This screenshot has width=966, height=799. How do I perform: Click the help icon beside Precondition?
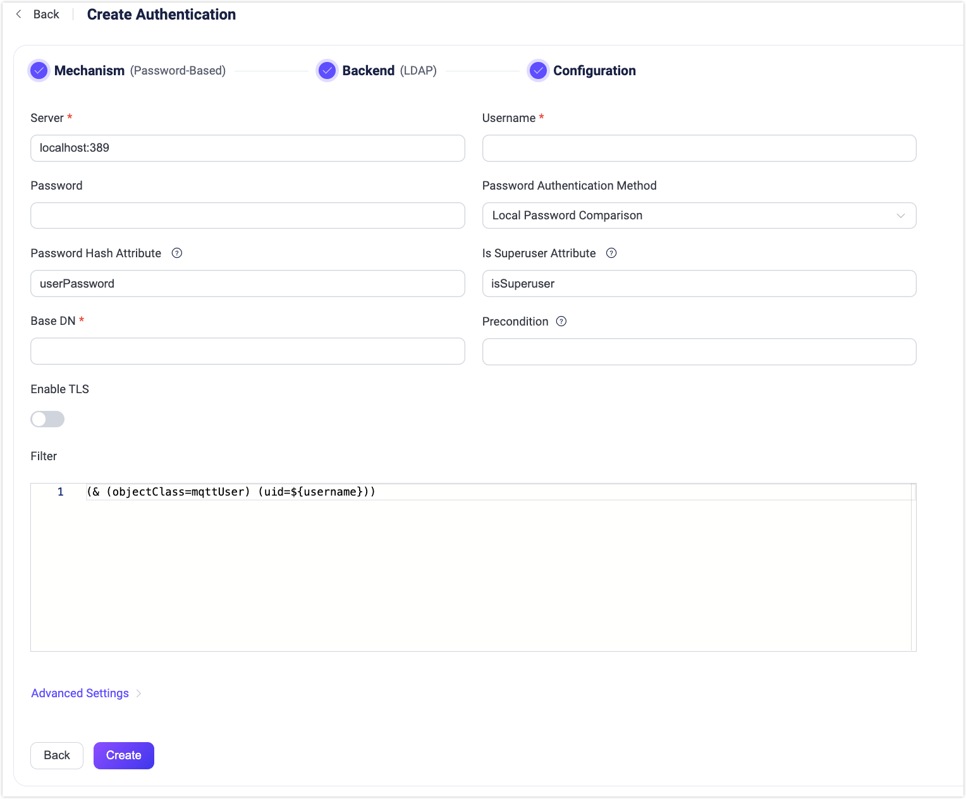tap(561, 321)
